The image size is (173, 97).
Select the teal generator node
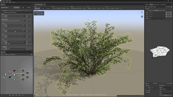pos(14,79)
